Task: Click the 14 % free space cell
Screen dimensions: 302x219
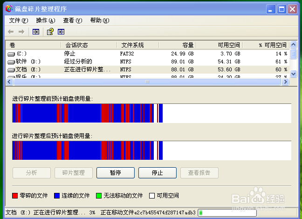Action: tap(281, 54)
